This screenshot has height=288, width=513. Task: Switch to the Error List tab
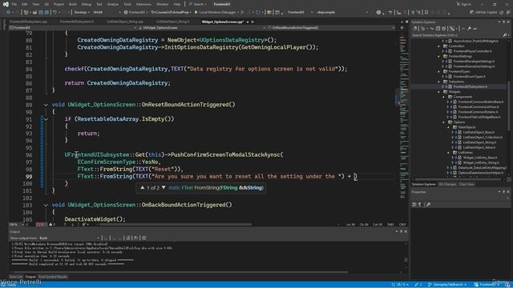pyautogui.click(x=16, y=277)
